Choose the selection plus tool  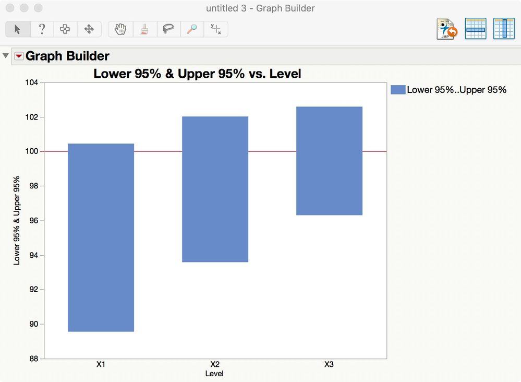(65, 29)
